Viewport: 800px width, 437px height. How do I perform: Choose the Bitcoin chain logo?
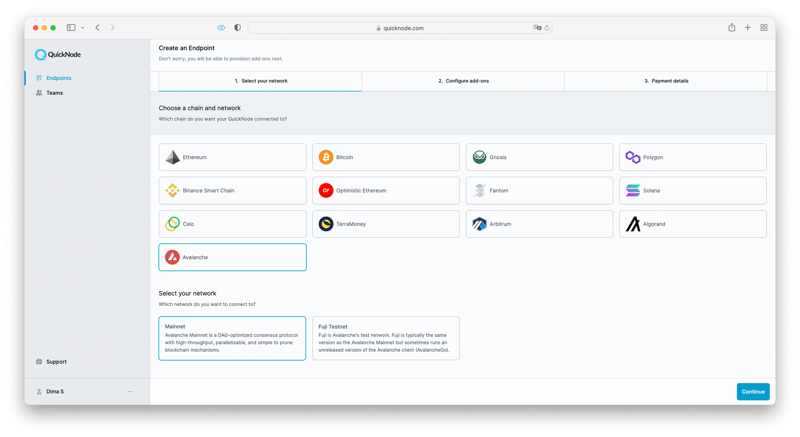click(x=326, y=157)
